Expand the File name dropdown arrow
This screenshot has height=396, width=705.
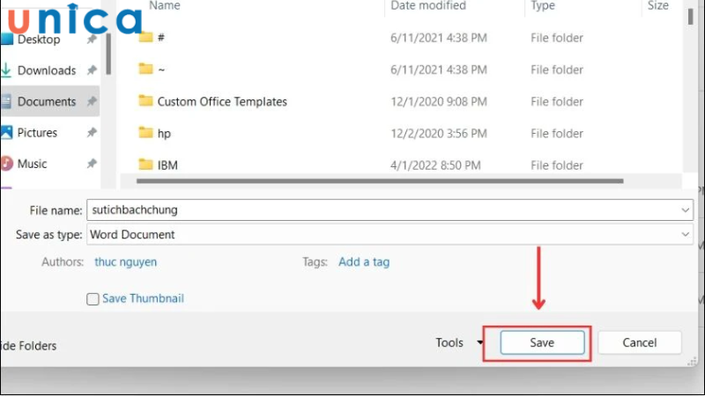(x=686, y=210)
